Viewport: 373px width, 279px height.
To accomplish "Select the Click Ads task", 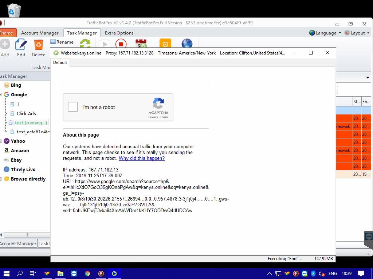I will click(26, 113).
